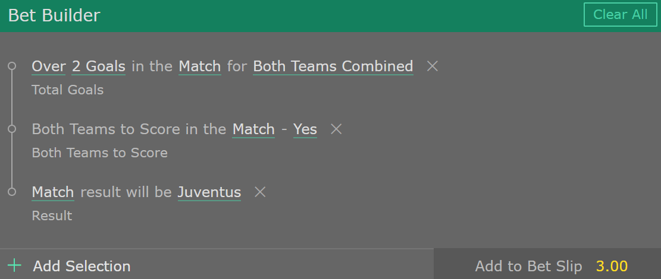Delete the Juventus match result selection

260,192
